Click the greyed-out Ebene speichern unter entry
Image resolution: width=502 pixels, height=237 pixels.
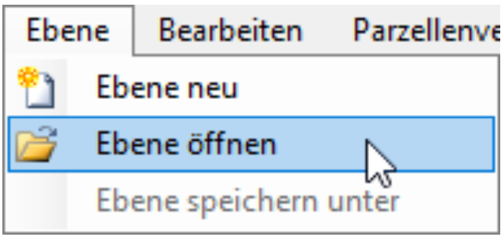(248, 200)
